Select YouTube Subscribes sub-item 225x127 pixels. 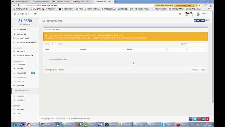22,91
